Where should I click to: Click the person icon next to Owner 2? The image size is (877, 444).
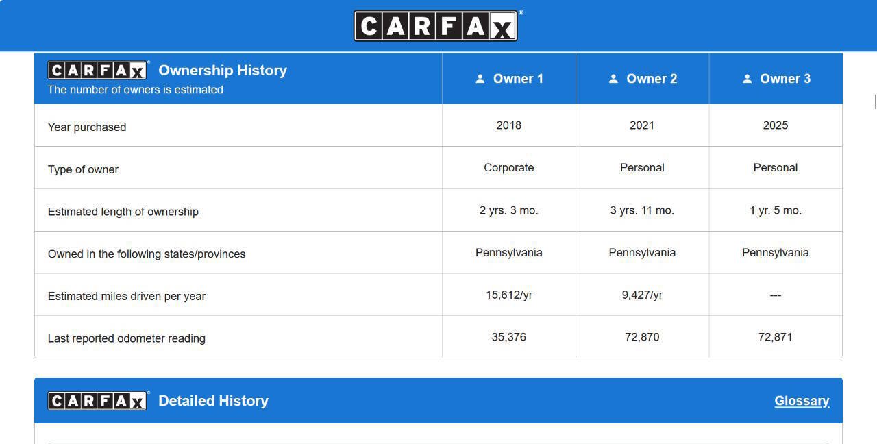[613, 79]
